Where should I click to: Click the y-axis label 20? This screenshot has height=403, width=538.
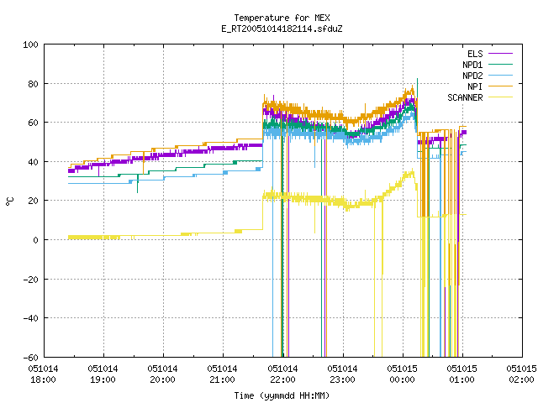pos(33,201)
